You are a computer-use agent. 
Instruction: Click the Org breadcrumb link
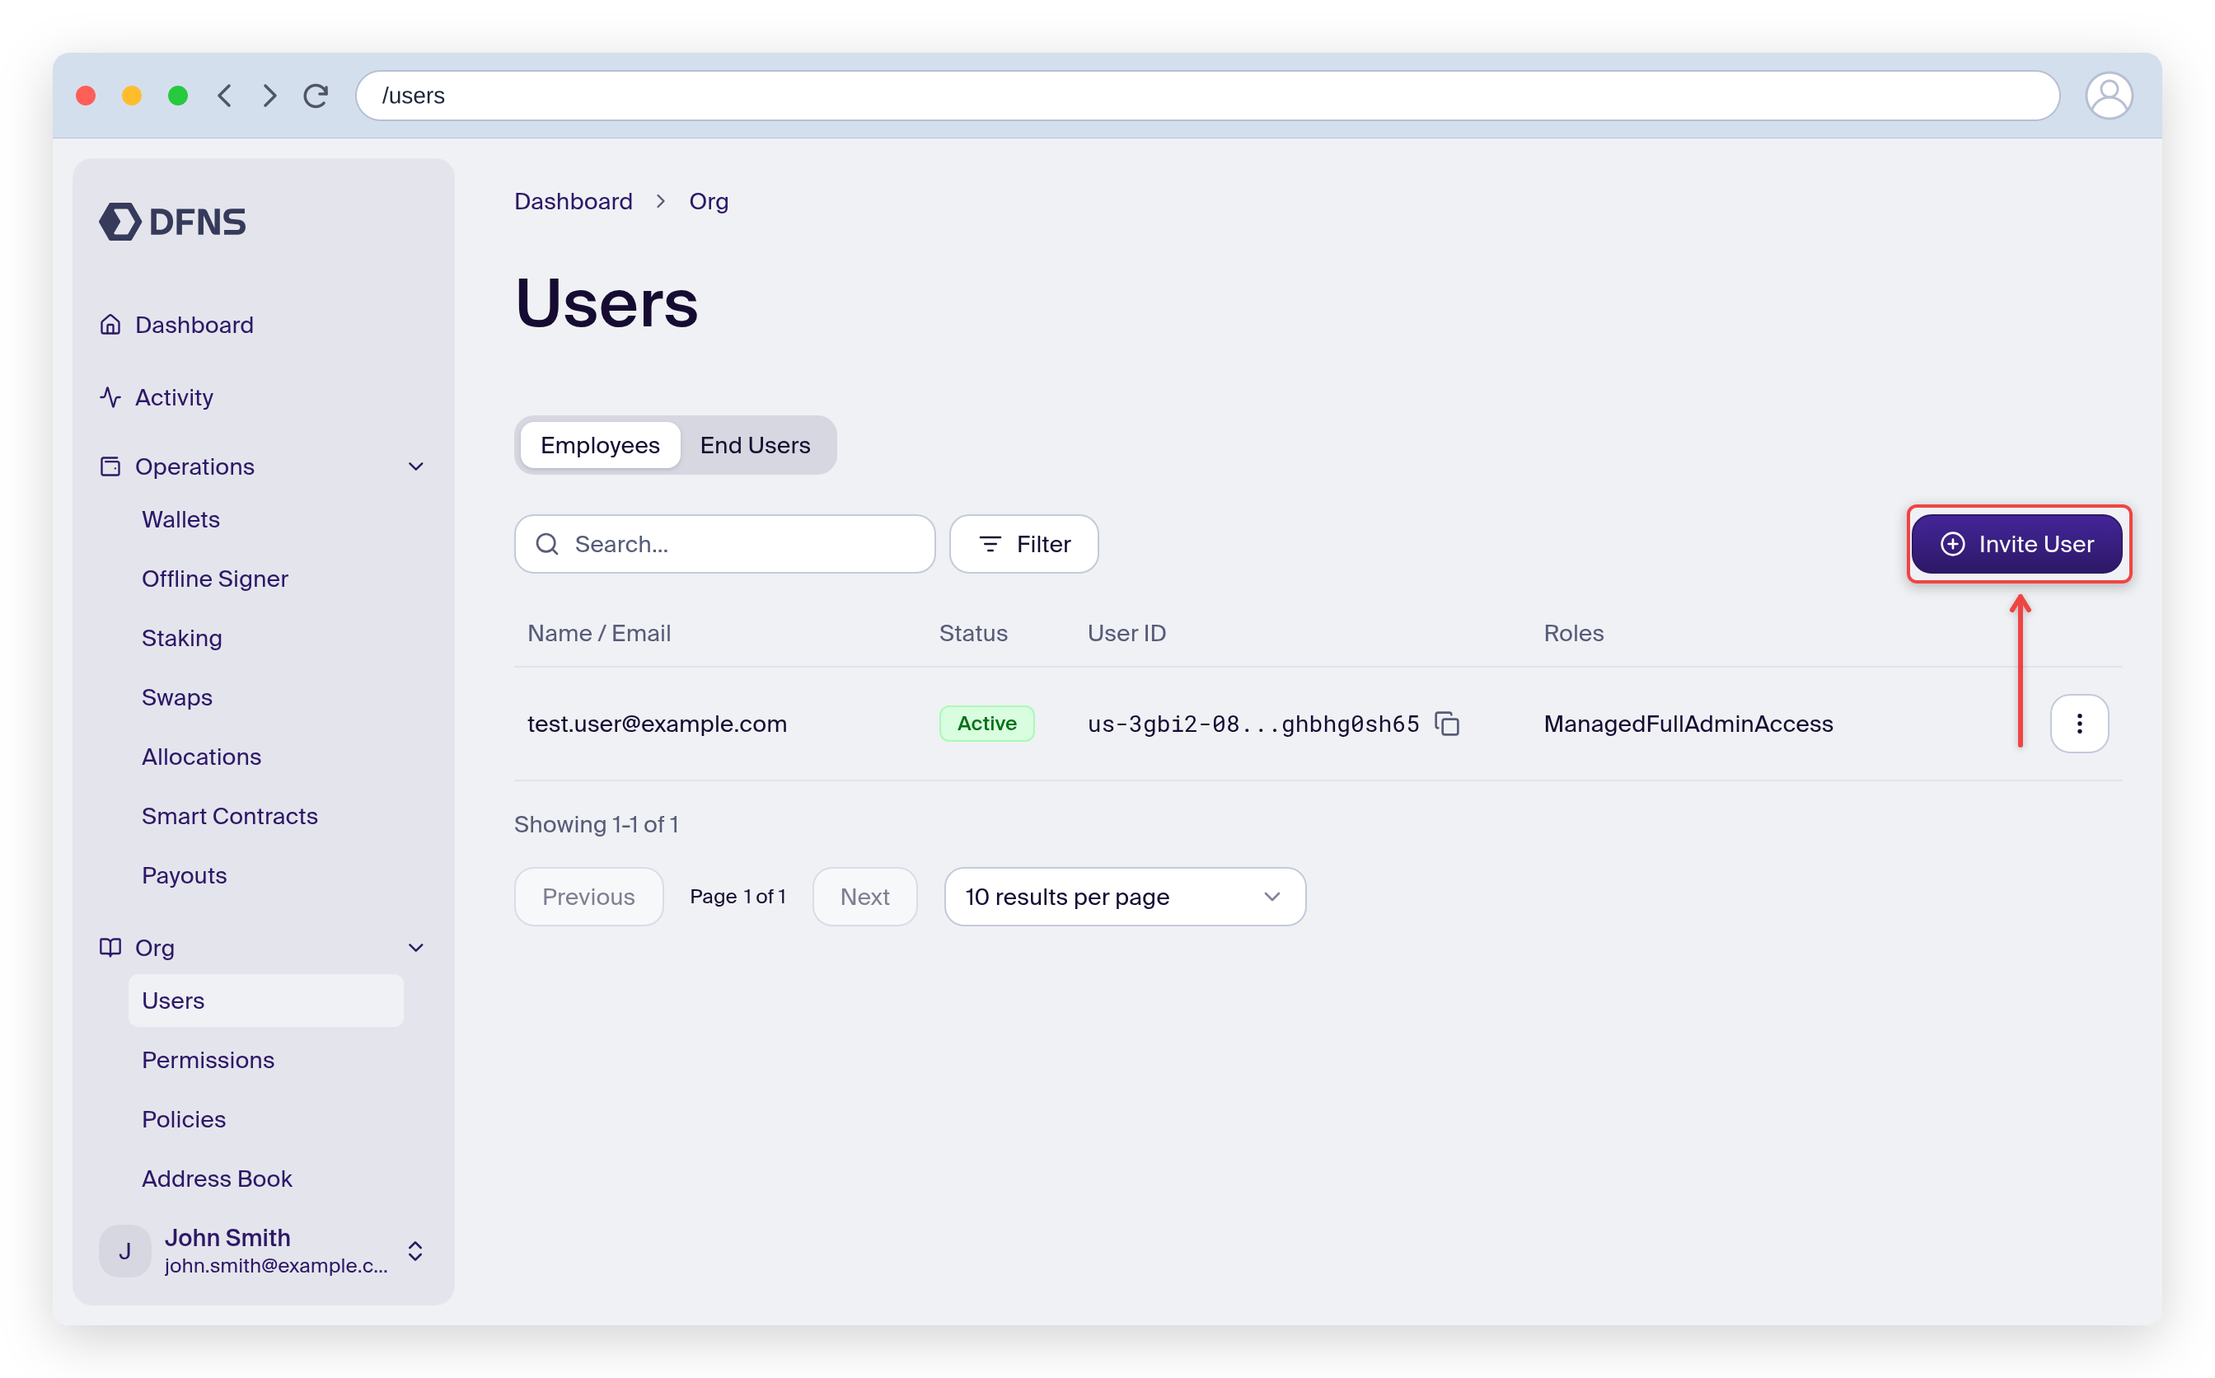[708, 201]
